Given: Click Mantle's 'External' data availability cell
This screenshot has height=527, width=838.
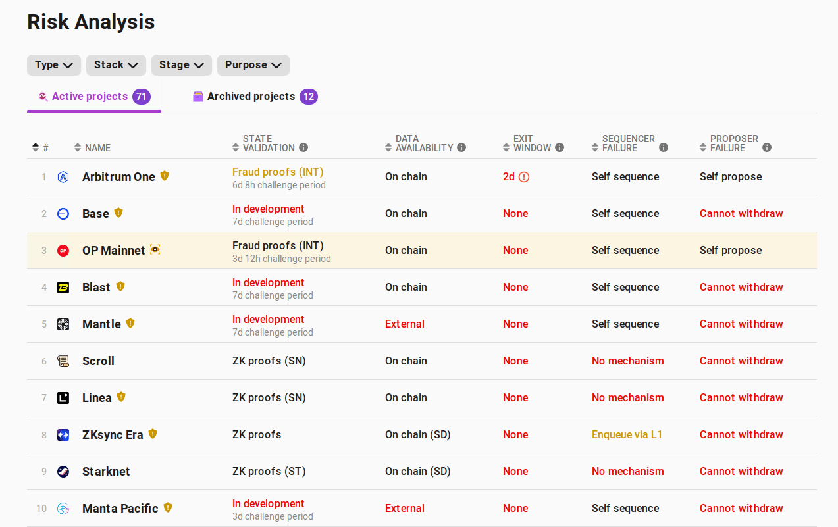Looking at the screenshot, I should point(405,324).
